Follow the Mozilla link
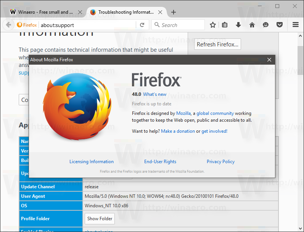The height and width of the screenshot is (232, 304). click(x=183, y=113)
